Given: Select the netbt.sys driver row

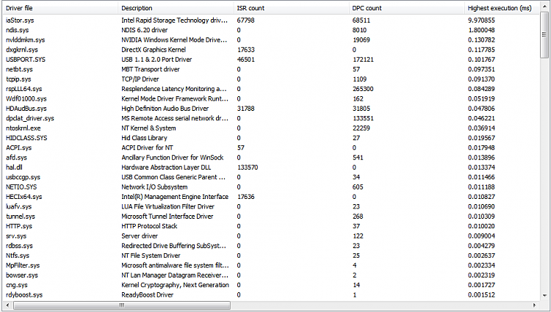Looking at the screenshot, I should 271,70.
